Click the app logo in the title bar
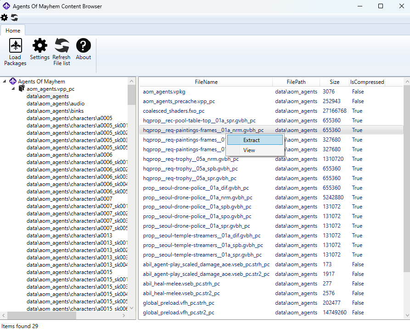 coord(6,6)
